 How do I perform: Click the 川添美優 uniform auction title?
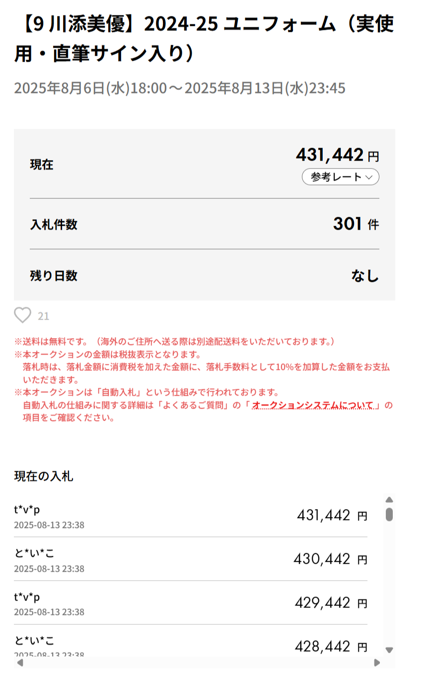click(x=204, y=39)
